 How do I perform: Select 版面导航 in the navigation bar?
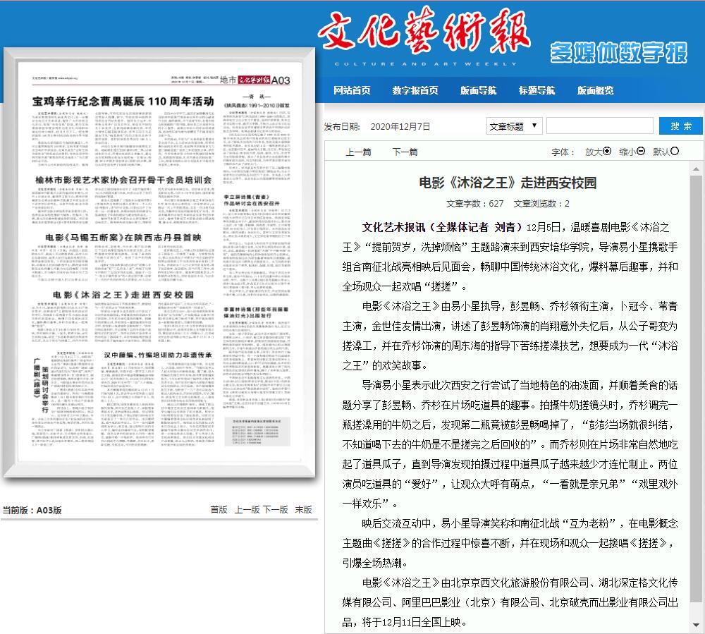(x=478, y=90)
